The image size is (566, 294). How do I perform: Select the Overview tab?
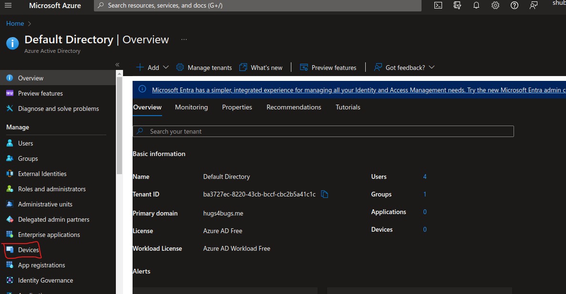pos(147,107)
